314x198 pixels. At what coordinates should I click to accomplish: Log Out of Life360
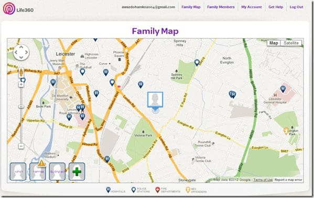296,7
